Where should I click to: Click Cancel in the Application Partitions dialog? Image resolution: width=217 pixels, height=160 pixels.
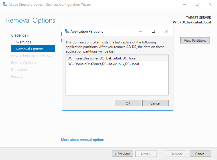[x=155, y=103]
